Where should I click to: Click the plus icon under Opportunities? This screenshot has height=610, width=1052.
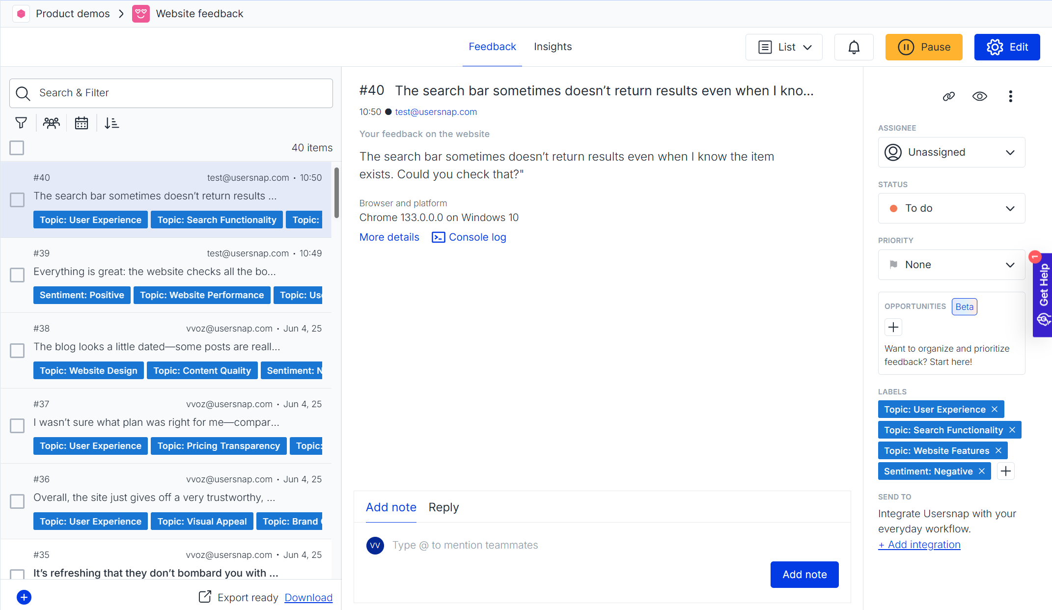893,327
